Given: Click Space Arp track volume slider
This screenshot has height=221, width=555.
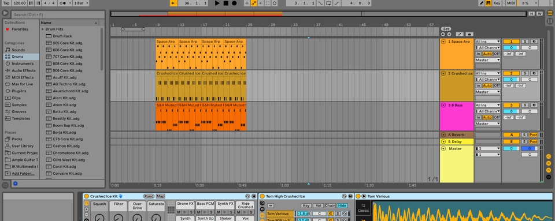Looking at the screenshot, I should [511, 48].
